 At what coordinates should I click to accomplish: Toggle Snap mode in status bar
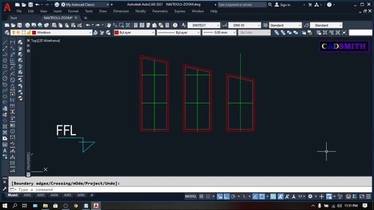point(208,197)
